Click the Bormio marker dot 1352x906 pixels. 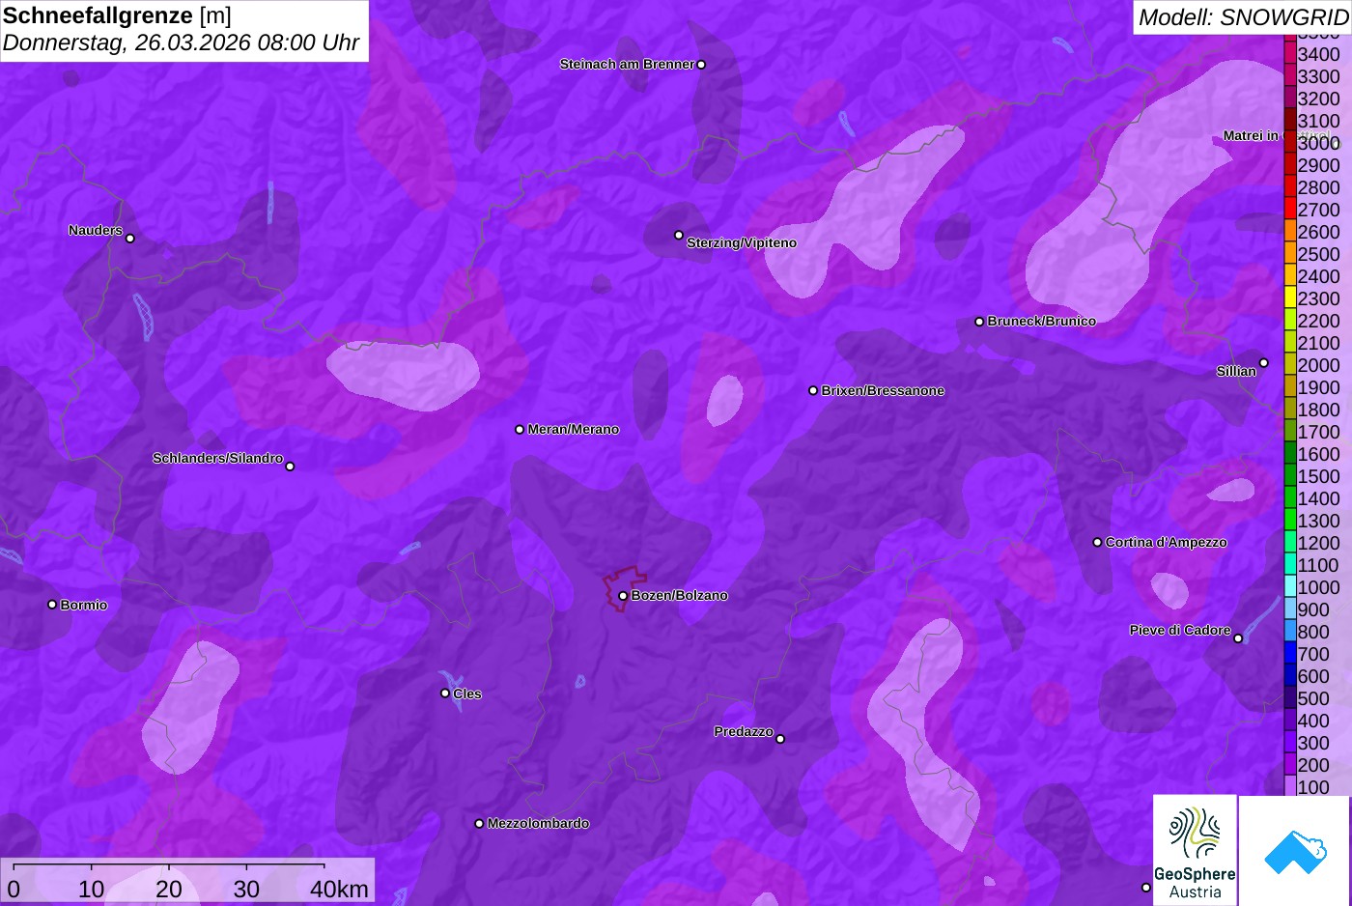point(52,605)
